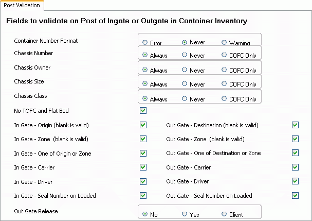This screenshot has height=221, width=312.
Task: Set Chassis Owner to COFC Only
Action: coord(224,69)
